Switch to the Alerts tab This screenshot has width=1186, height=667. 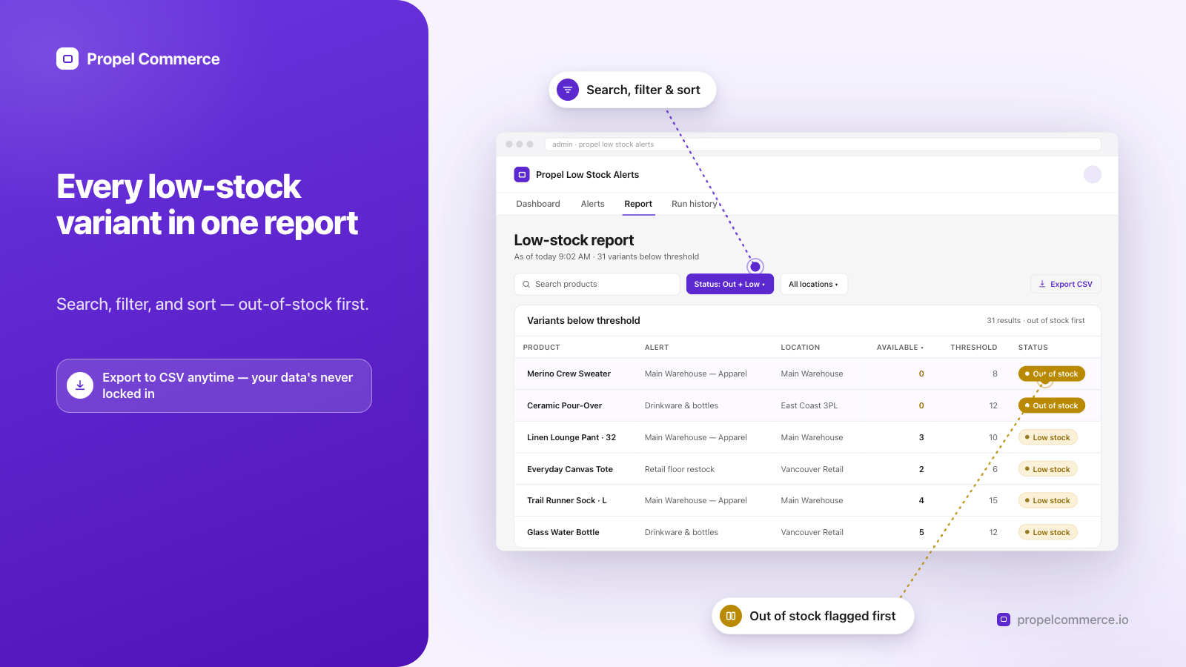[x=592, y=204]
